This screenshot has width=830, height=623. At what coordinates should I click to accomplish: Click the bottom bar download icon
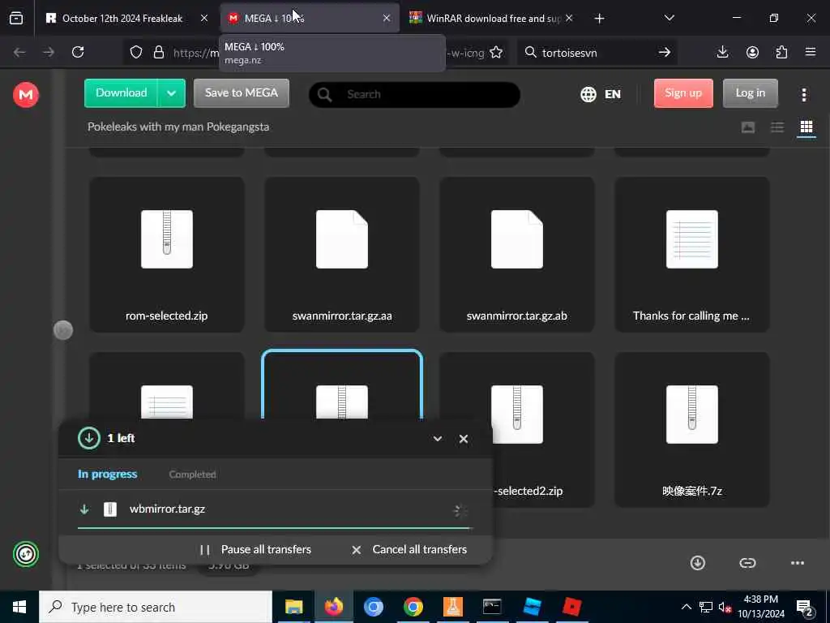[698, 563]
